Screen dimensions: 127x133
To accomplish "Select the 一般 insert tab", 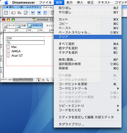I will 21,7.
